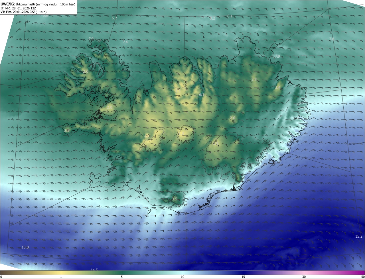Click the colorbar tick labelled 1
Viewport: 365px width, 279px height.
click(61, 277)
